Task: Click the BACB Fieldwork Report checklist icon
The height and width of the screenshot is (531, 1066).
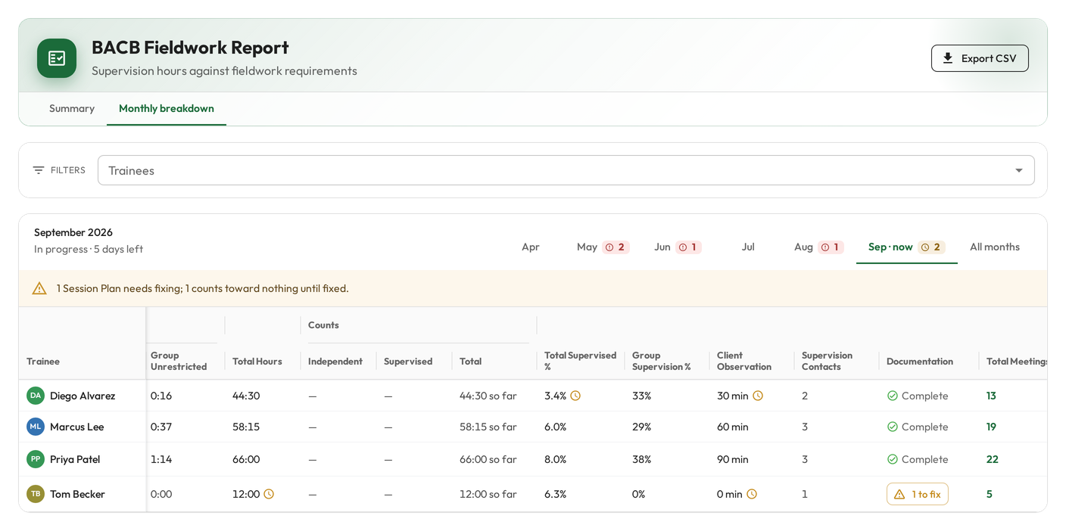Action: point(57,58)
